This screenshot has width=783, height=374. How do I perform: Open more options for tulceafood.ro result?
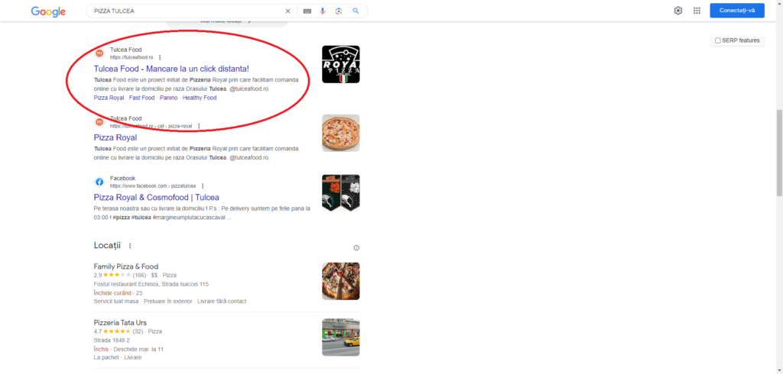(160, 57)
